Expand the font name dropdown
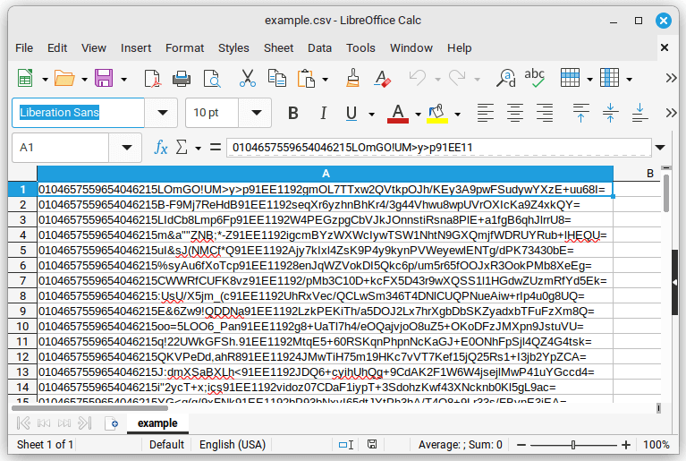 pyautogui.click(x=162, y=113)
